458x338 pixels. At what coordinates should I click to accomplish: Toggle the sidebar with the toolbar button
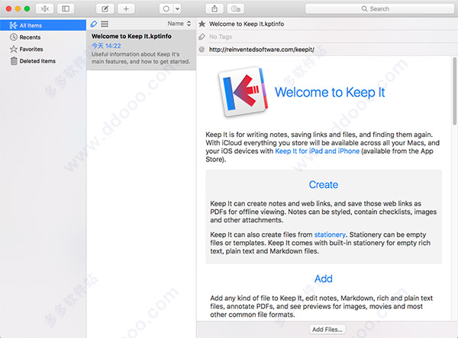(66, 8)
